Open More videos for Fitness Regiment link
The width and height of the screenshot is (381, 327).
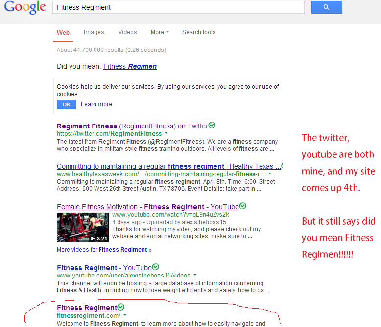click(104, 250)
